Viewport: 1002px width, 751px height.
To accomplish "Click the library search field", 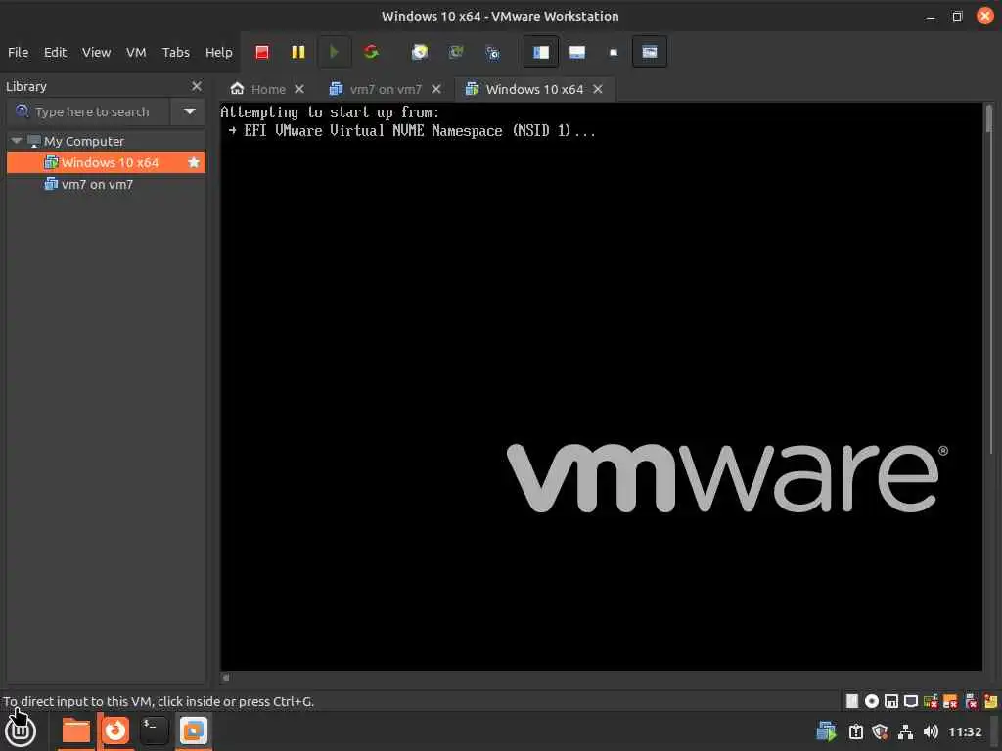I will click(x=88, y=111).
